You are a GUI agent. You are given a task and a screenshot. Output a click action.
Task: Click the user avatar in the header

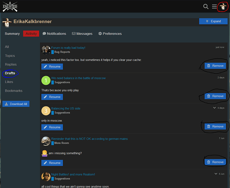[x=223, y=6]
